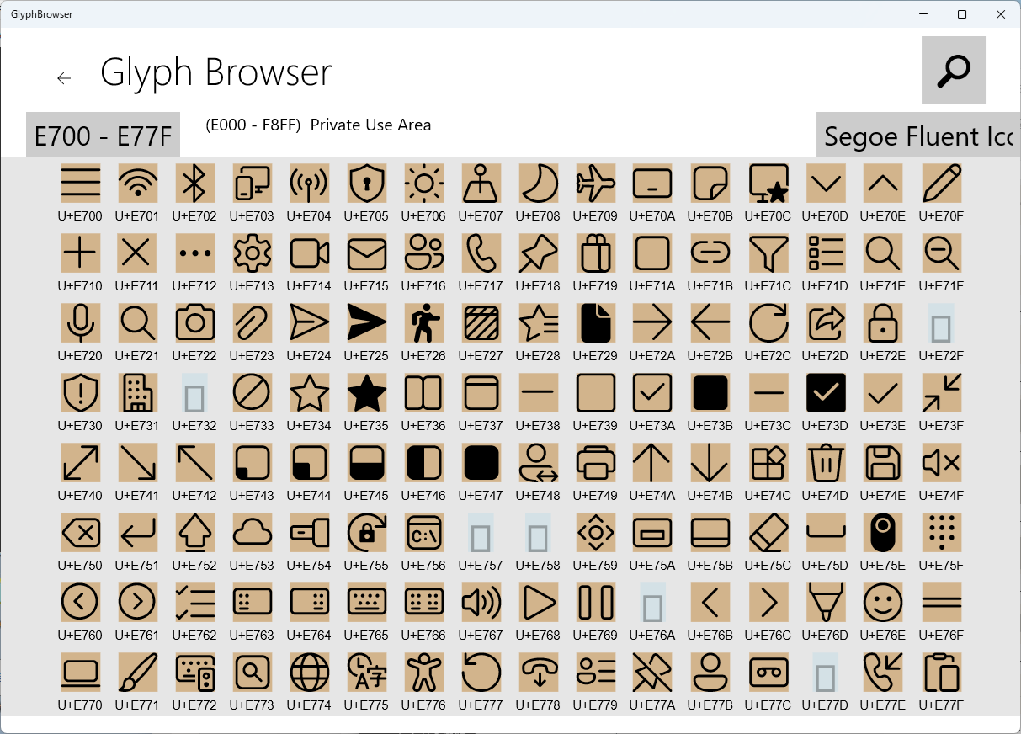Select the walking person glyph U+E726
The width and height of the screenshot is (1021, 734).
tap(424, 323)
